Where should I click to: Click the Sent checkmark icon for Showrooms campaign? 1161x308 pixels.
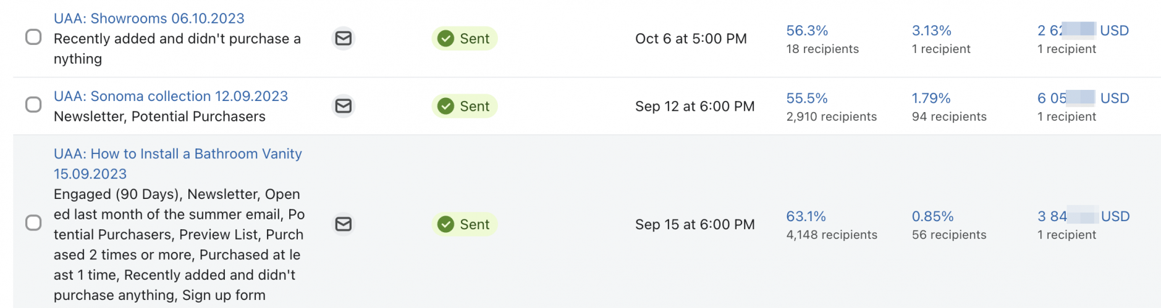445,39
